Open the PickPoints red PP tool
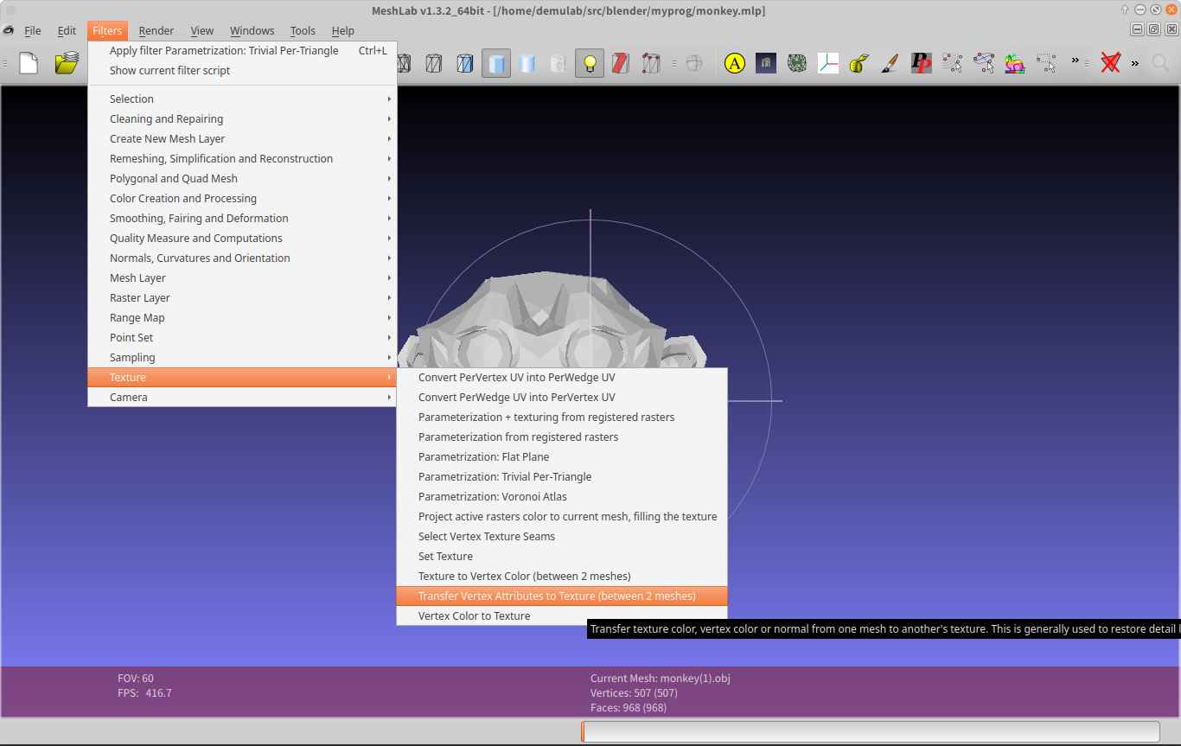 tap(921, 63)
